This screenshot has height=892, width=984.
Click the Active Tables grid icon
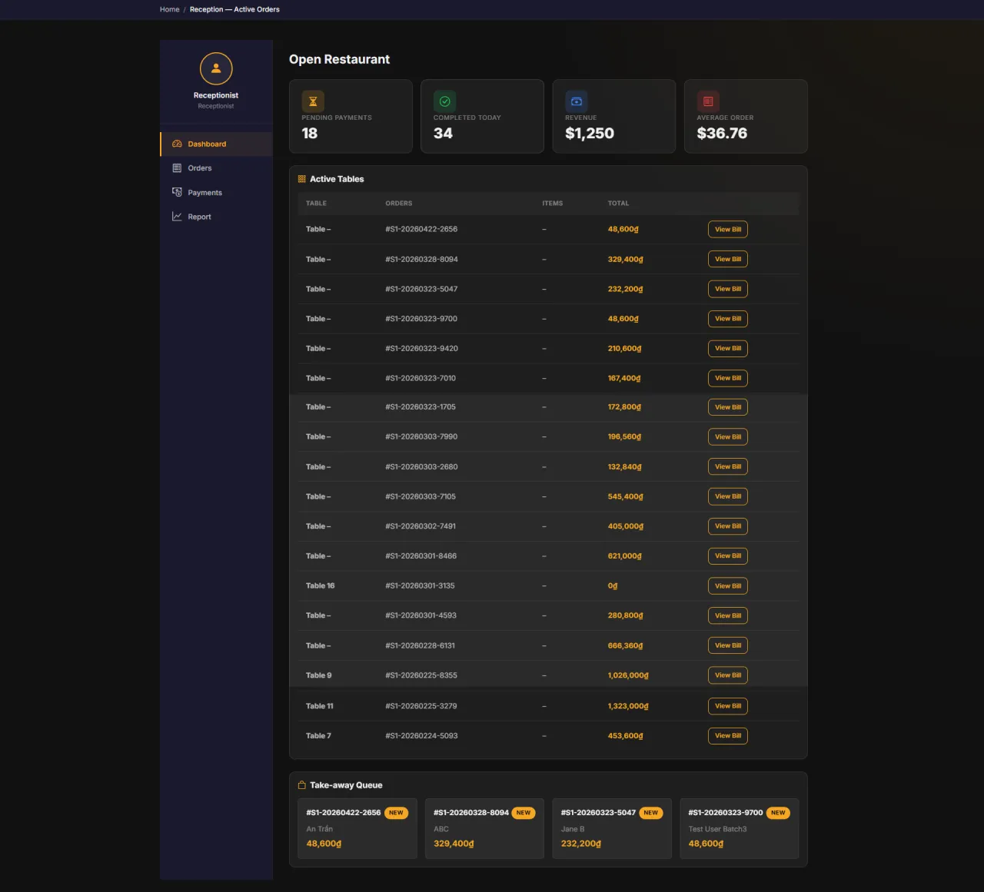coord(302,179)
